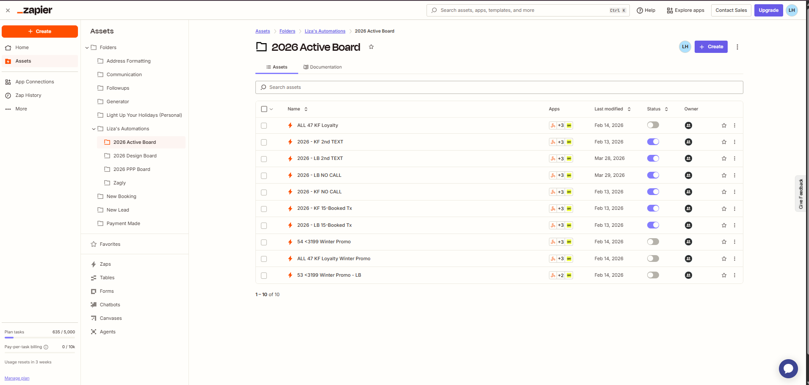This screenshot has height=385, width=809.
Task: Collapse the Folders tree
Action: pyautogui.click(x=87, y=48)
